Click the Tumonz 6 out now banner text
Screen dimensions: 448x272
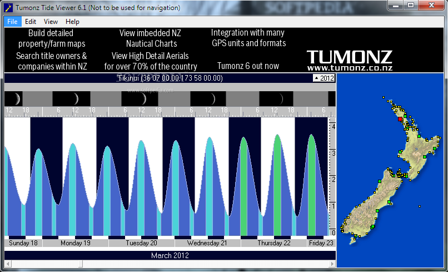[248, 66]
